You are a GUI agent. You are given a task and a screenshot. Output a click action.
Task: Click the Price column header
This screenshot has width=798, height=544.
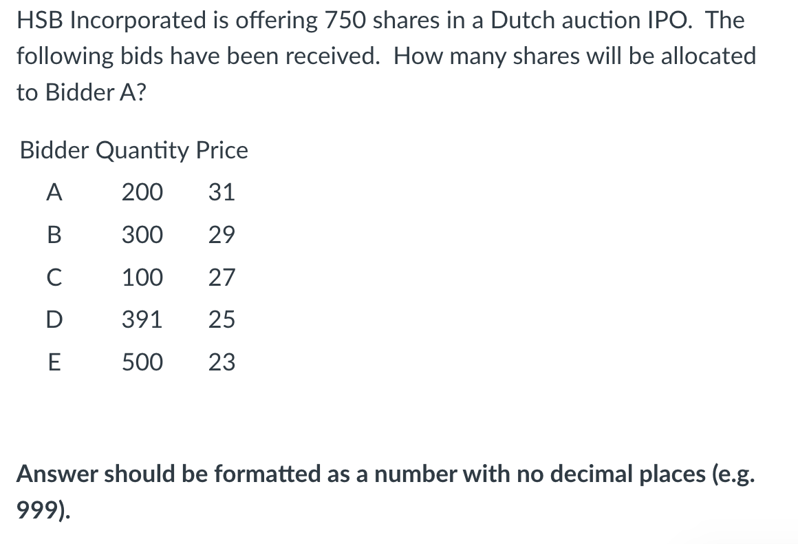pyautogui.click(x=222, y=150)
